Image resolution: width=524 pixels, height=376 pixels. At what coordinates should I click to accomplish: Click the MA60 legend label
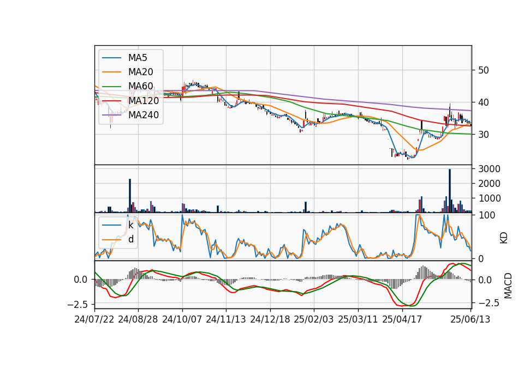pos(141,86)
